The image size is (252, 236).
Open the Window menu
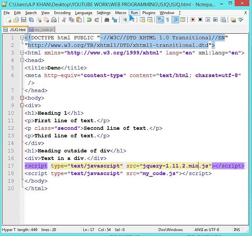pyautogui.click(x=167, y=13)
